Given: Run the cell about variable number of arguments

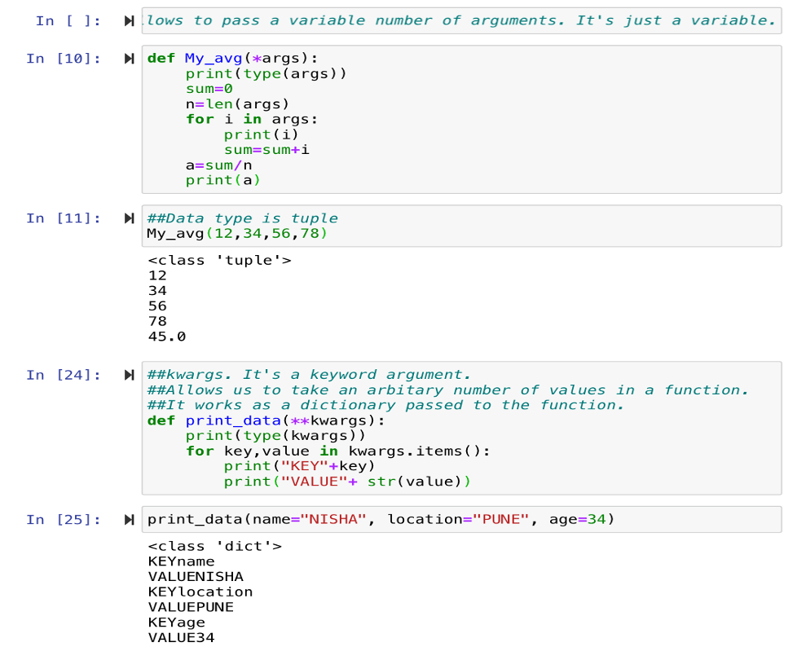Looking at the screenshot, I should point(129,20).
